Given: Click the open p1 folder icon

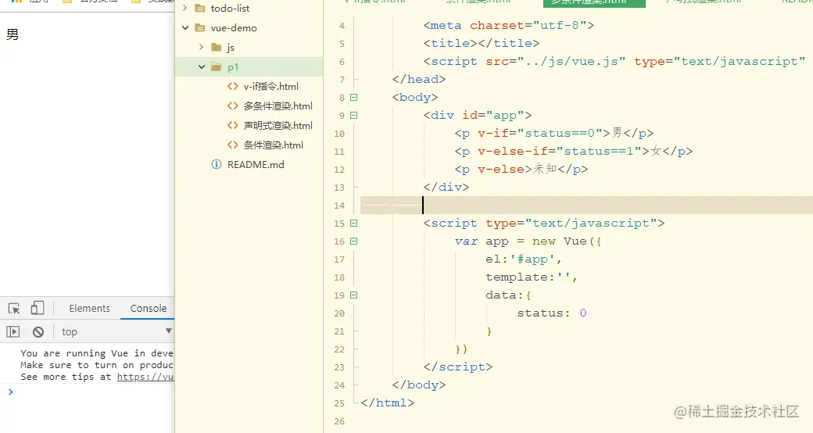Looking at the screenshot, I should (217, 67).
